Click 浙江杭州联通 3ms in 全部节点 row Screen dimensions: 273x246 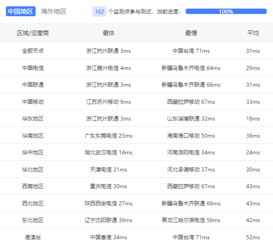pyautogui.click(x=108, y=51)
